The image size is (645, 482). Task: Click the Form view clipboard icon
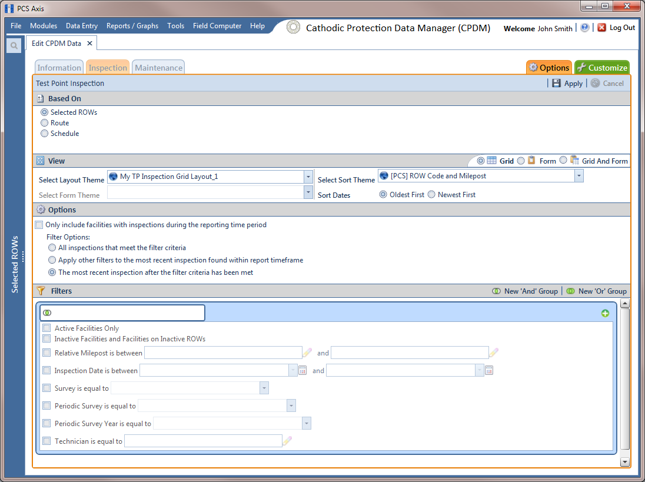coord(531,161)
